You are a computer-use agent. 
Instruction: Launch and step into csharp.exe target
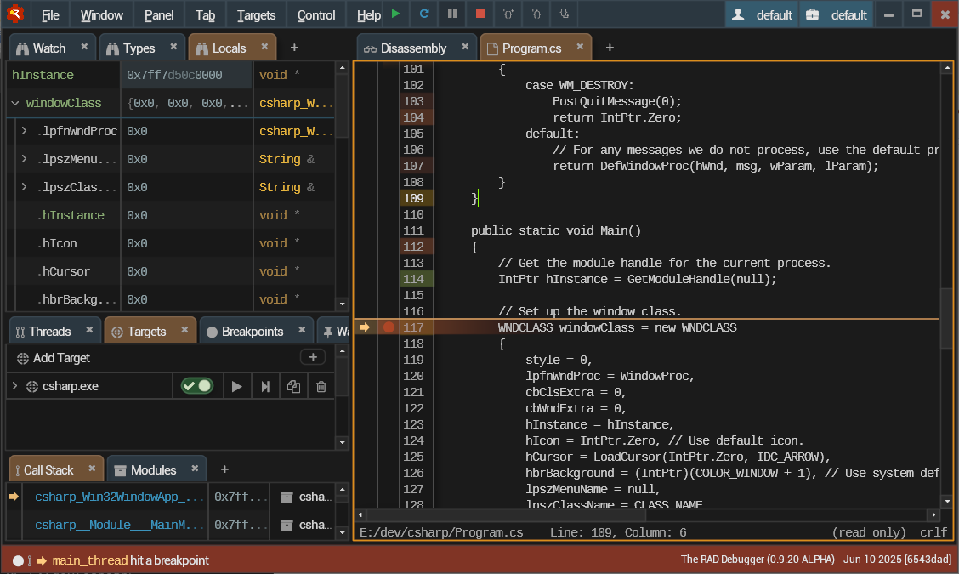click(x=265, y=386)
